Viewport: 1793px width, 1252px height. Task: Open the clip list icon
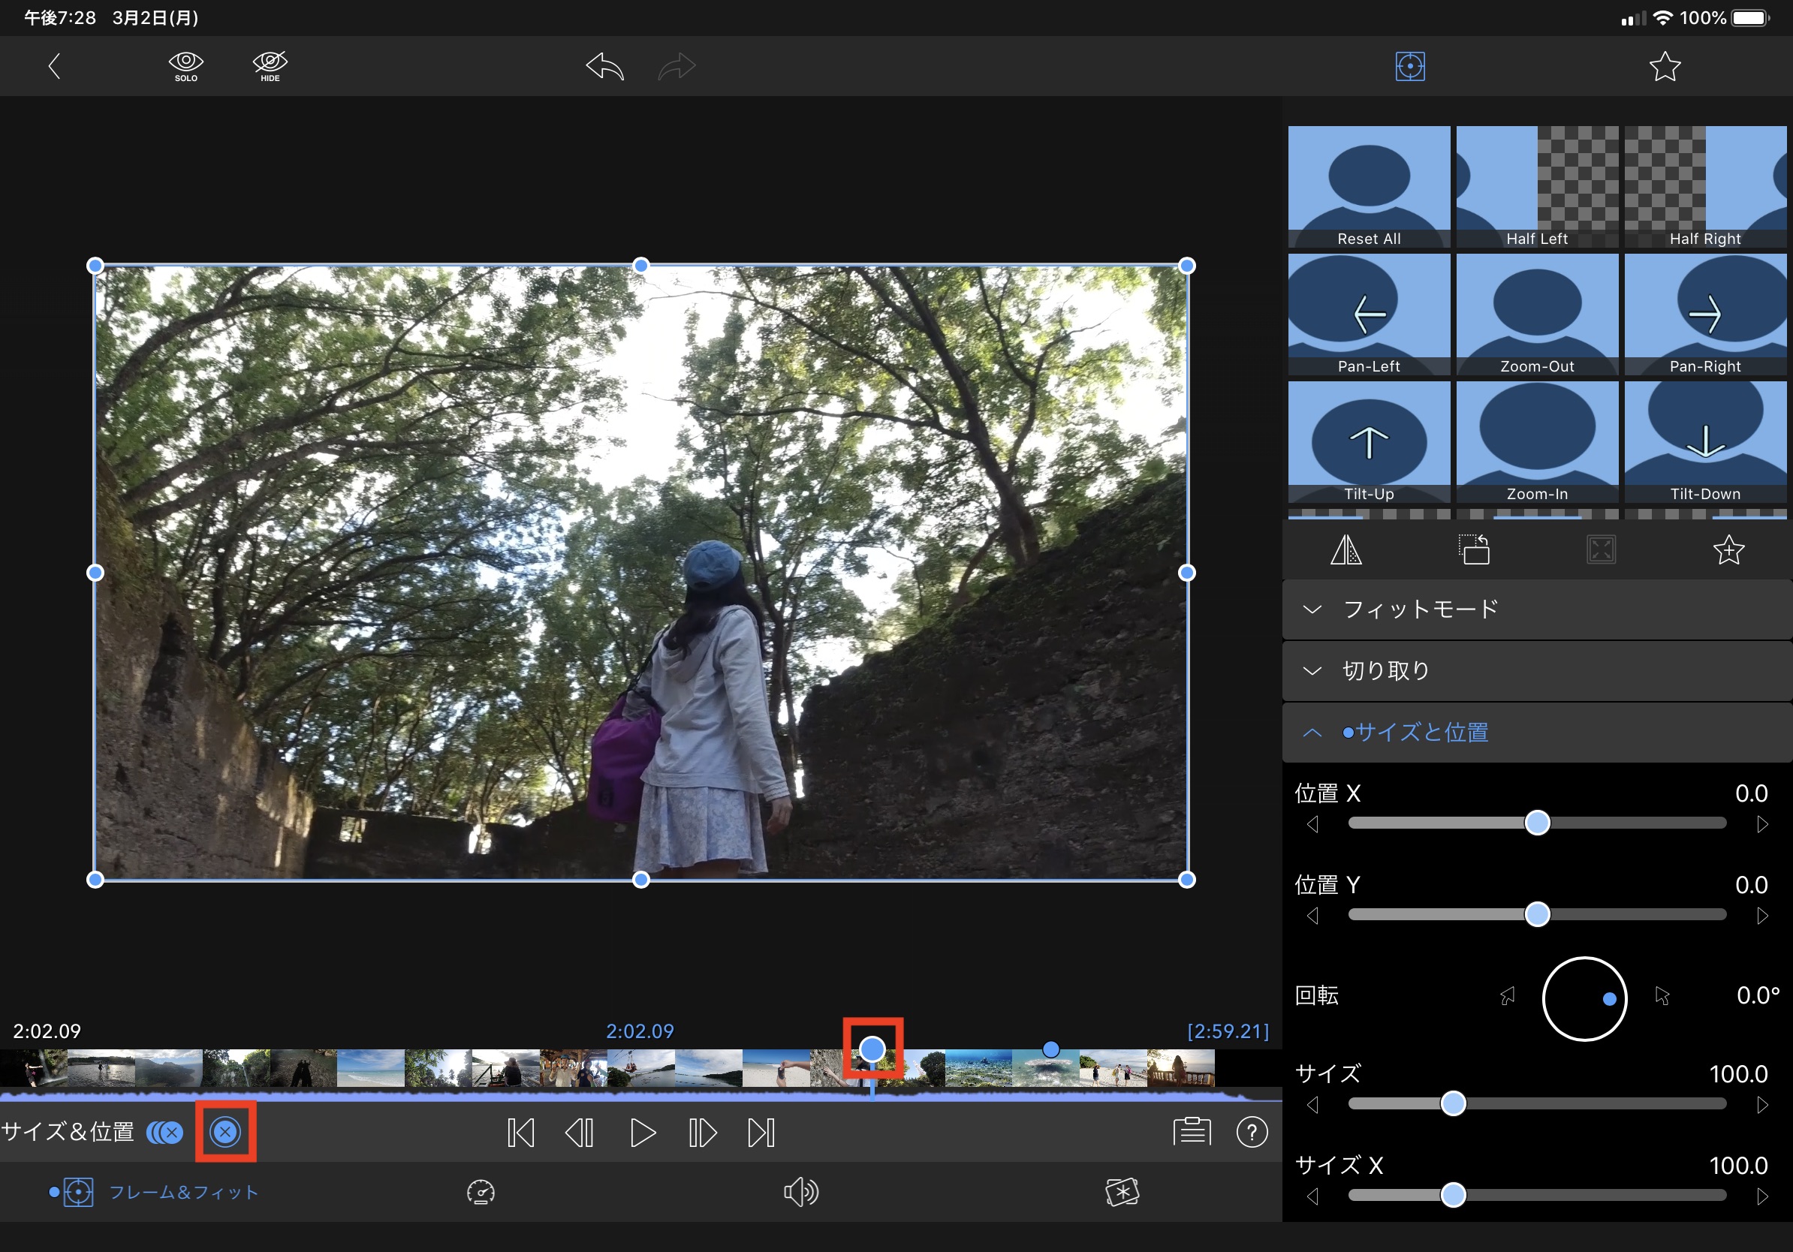1192,1132
